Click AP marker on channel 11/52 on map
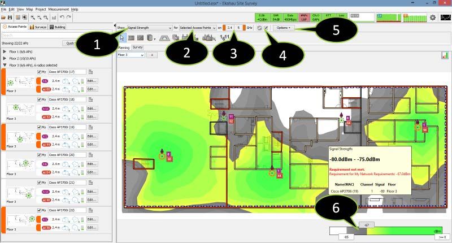Screen dimensions: 452x243 coord(224,118)
